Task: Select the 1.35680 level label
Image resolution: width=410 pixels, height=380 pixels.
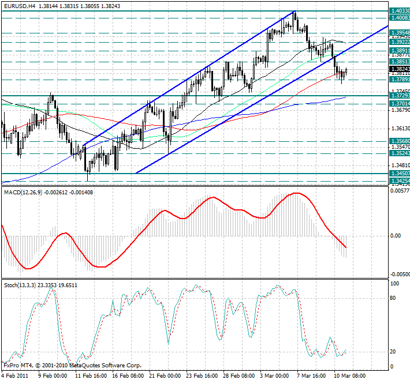Action: 400,141
